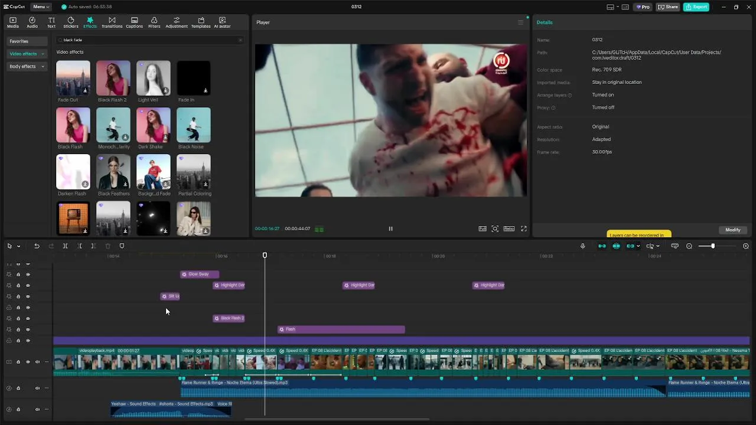
Task: Click the timeline horizontal scrollbar
Action: tap(337, 419)
